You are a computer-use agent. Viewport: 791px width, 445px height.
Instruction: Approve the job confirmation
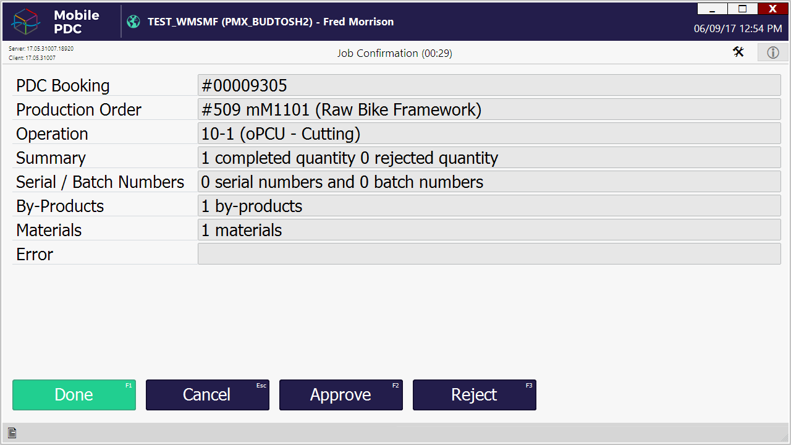tap(341, 395)
